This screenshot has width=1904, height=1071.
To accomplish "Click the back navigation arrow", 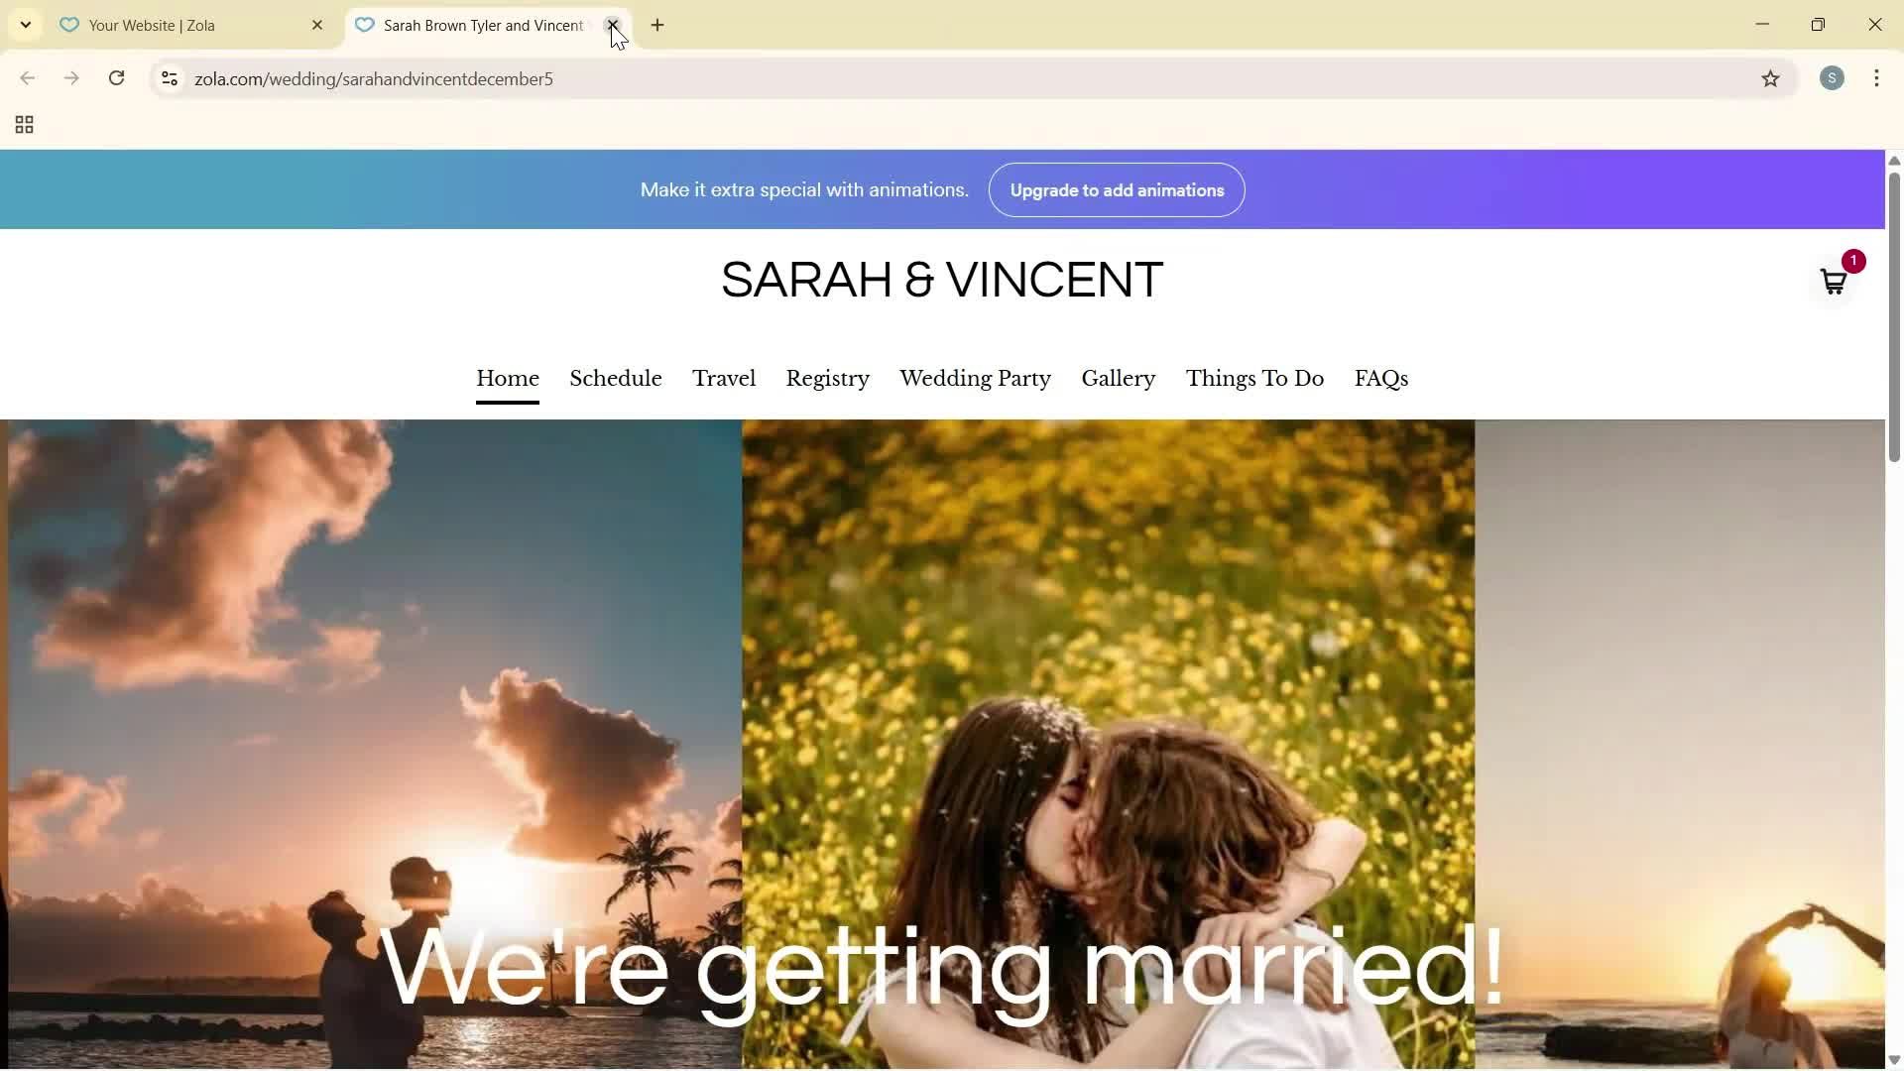I will (x=27, y=78).
